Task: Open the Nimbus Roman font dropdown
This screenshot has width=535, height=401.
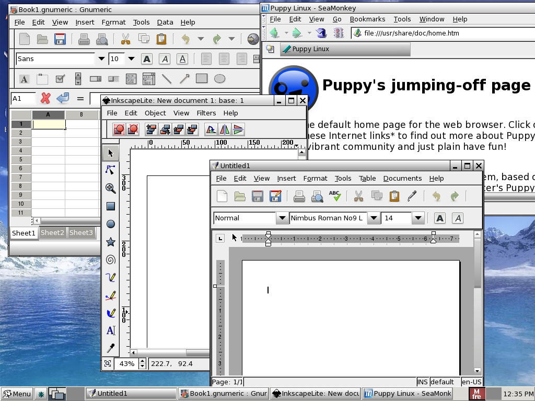Action: point(374,218)
